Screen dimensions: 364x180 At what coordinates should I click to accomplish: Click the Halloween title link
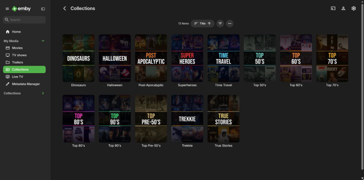[115, 85]
